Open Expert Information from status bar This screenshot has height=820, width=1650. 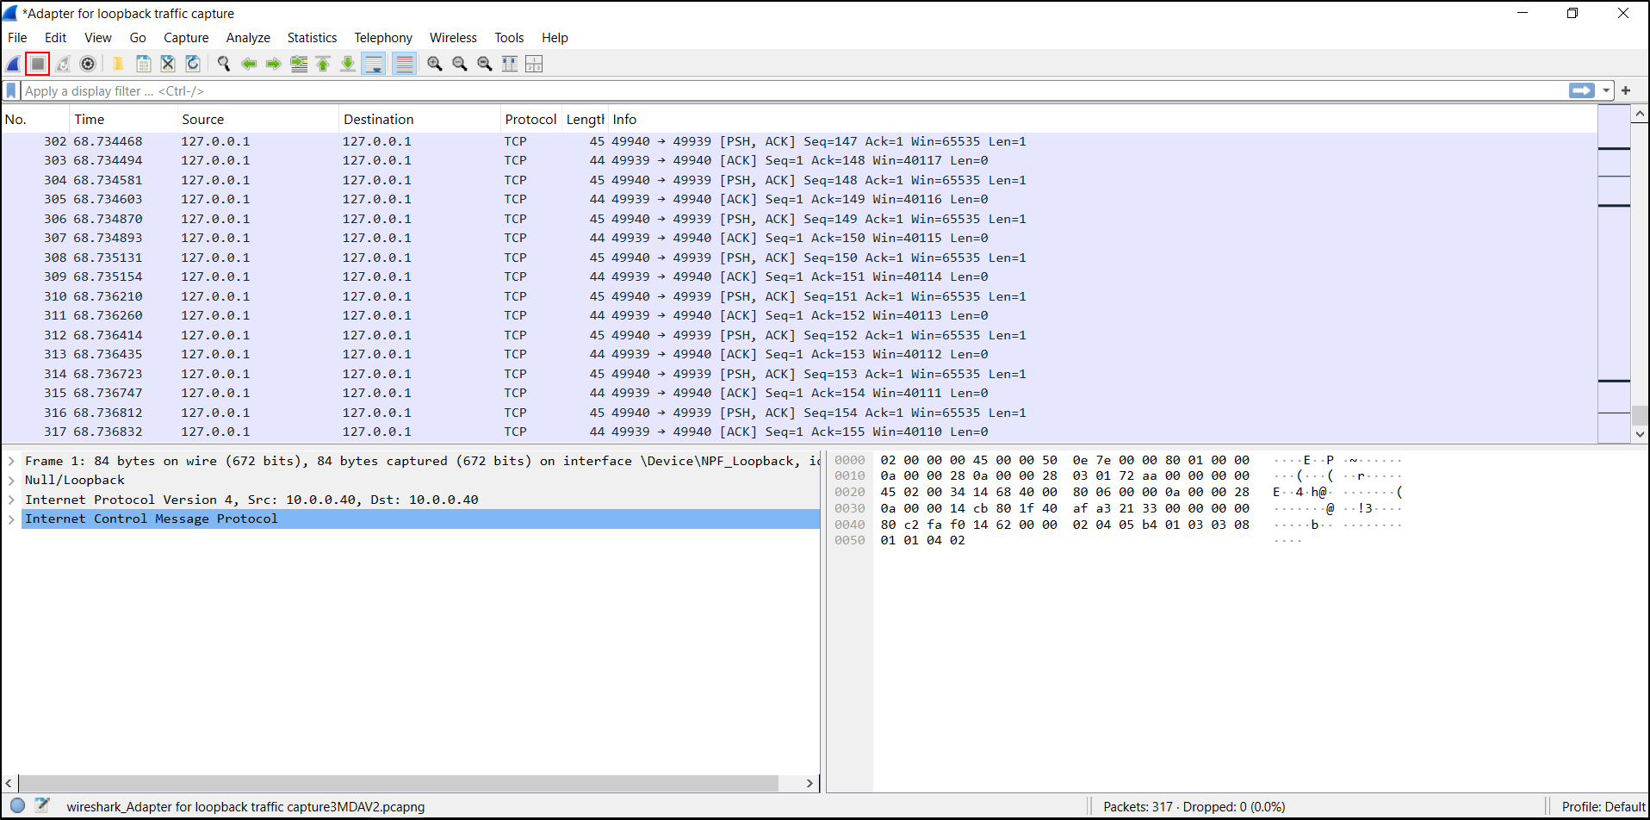(17, 806)
